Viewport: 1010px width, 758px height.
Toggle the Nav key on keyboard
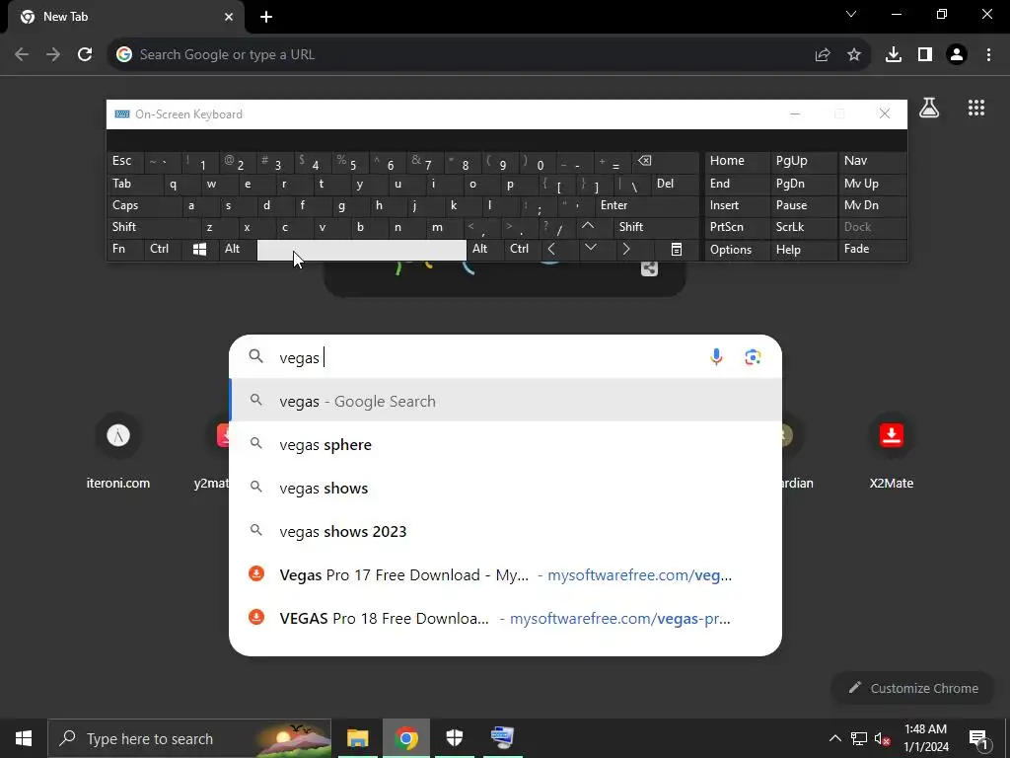872,161
